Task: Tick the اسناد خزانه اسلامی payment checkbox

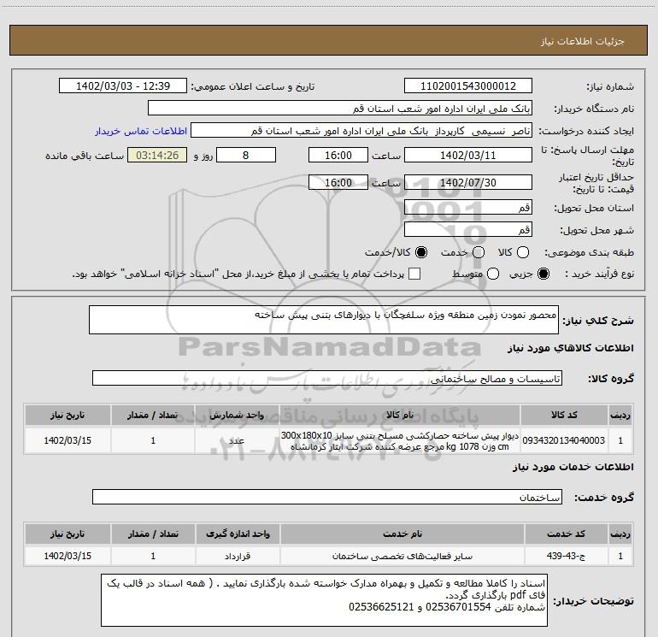Action: pos(414,274)
